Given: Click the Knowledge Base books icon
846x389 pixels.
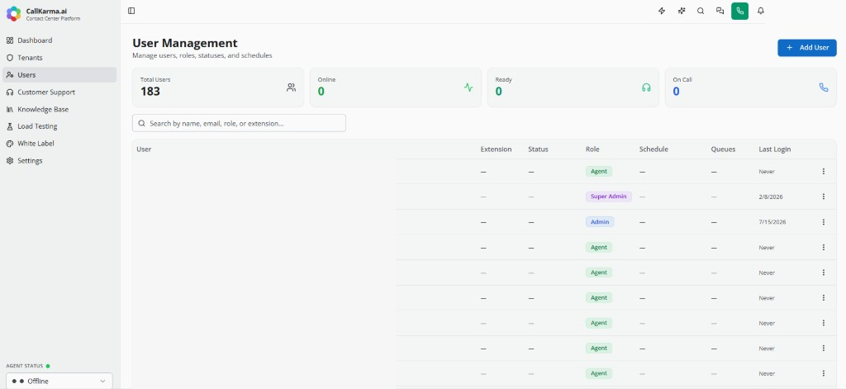Looking at the screenshot, I should coord(10,110).
